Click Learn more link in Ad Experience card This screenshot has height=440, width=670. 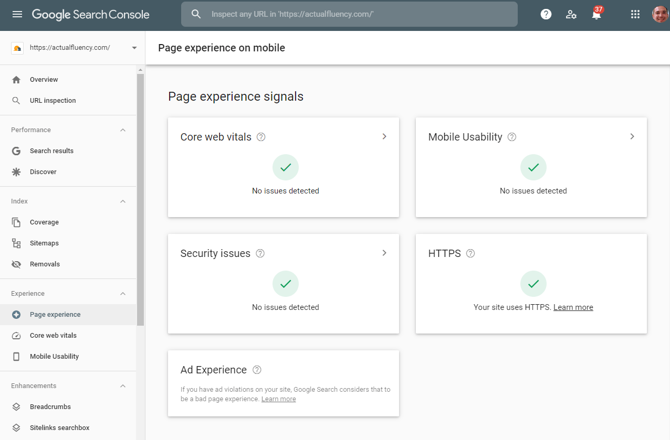point(279,399)
